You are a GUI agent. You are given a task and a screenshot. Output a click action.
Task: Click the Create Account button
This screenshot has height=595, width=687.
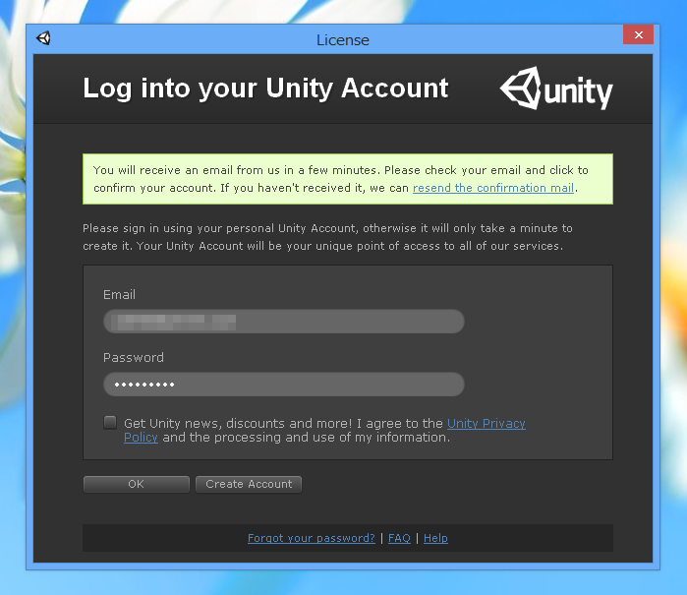(249, 484)
